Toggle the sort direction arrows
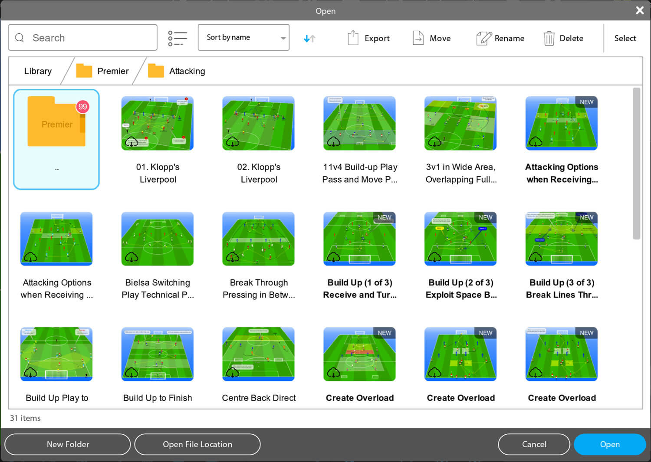The image size is (651, 462). point(309,38)
